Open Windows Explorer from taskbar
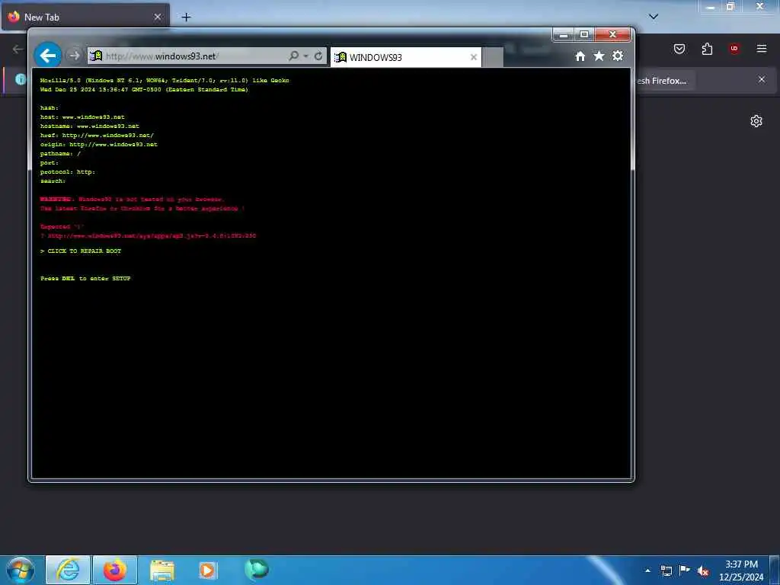780x585 pixels. pyautogui.click(x=161, y=570)
